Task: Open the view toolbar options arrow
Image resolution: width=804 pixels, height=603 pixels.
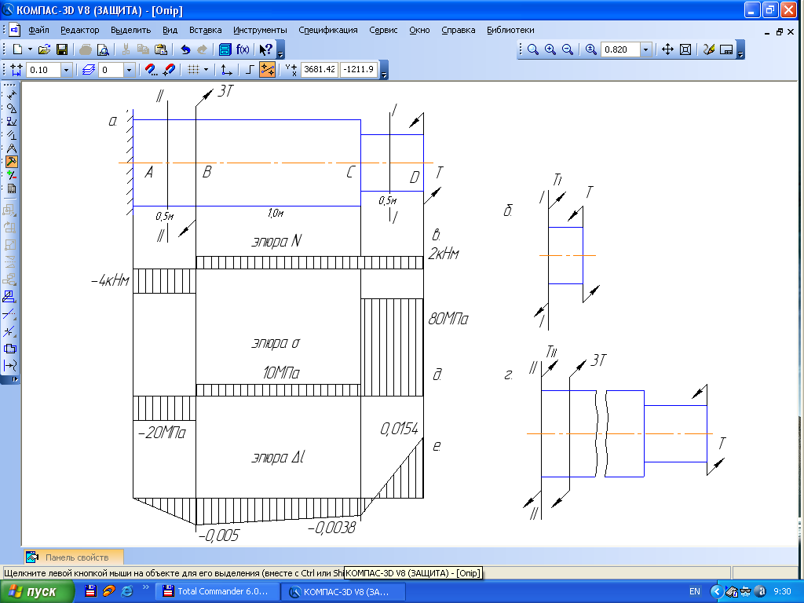Action: point(740,50)
